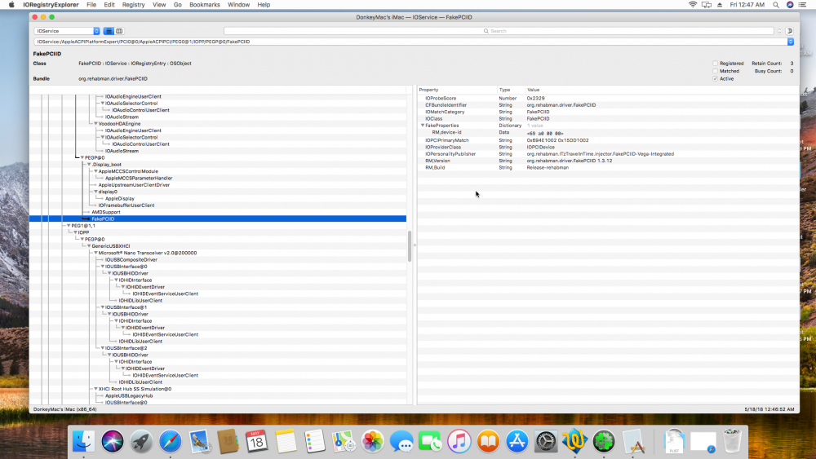Open the Registry menu
Screen dimensions: 816x459
click(x=133, y=5)
